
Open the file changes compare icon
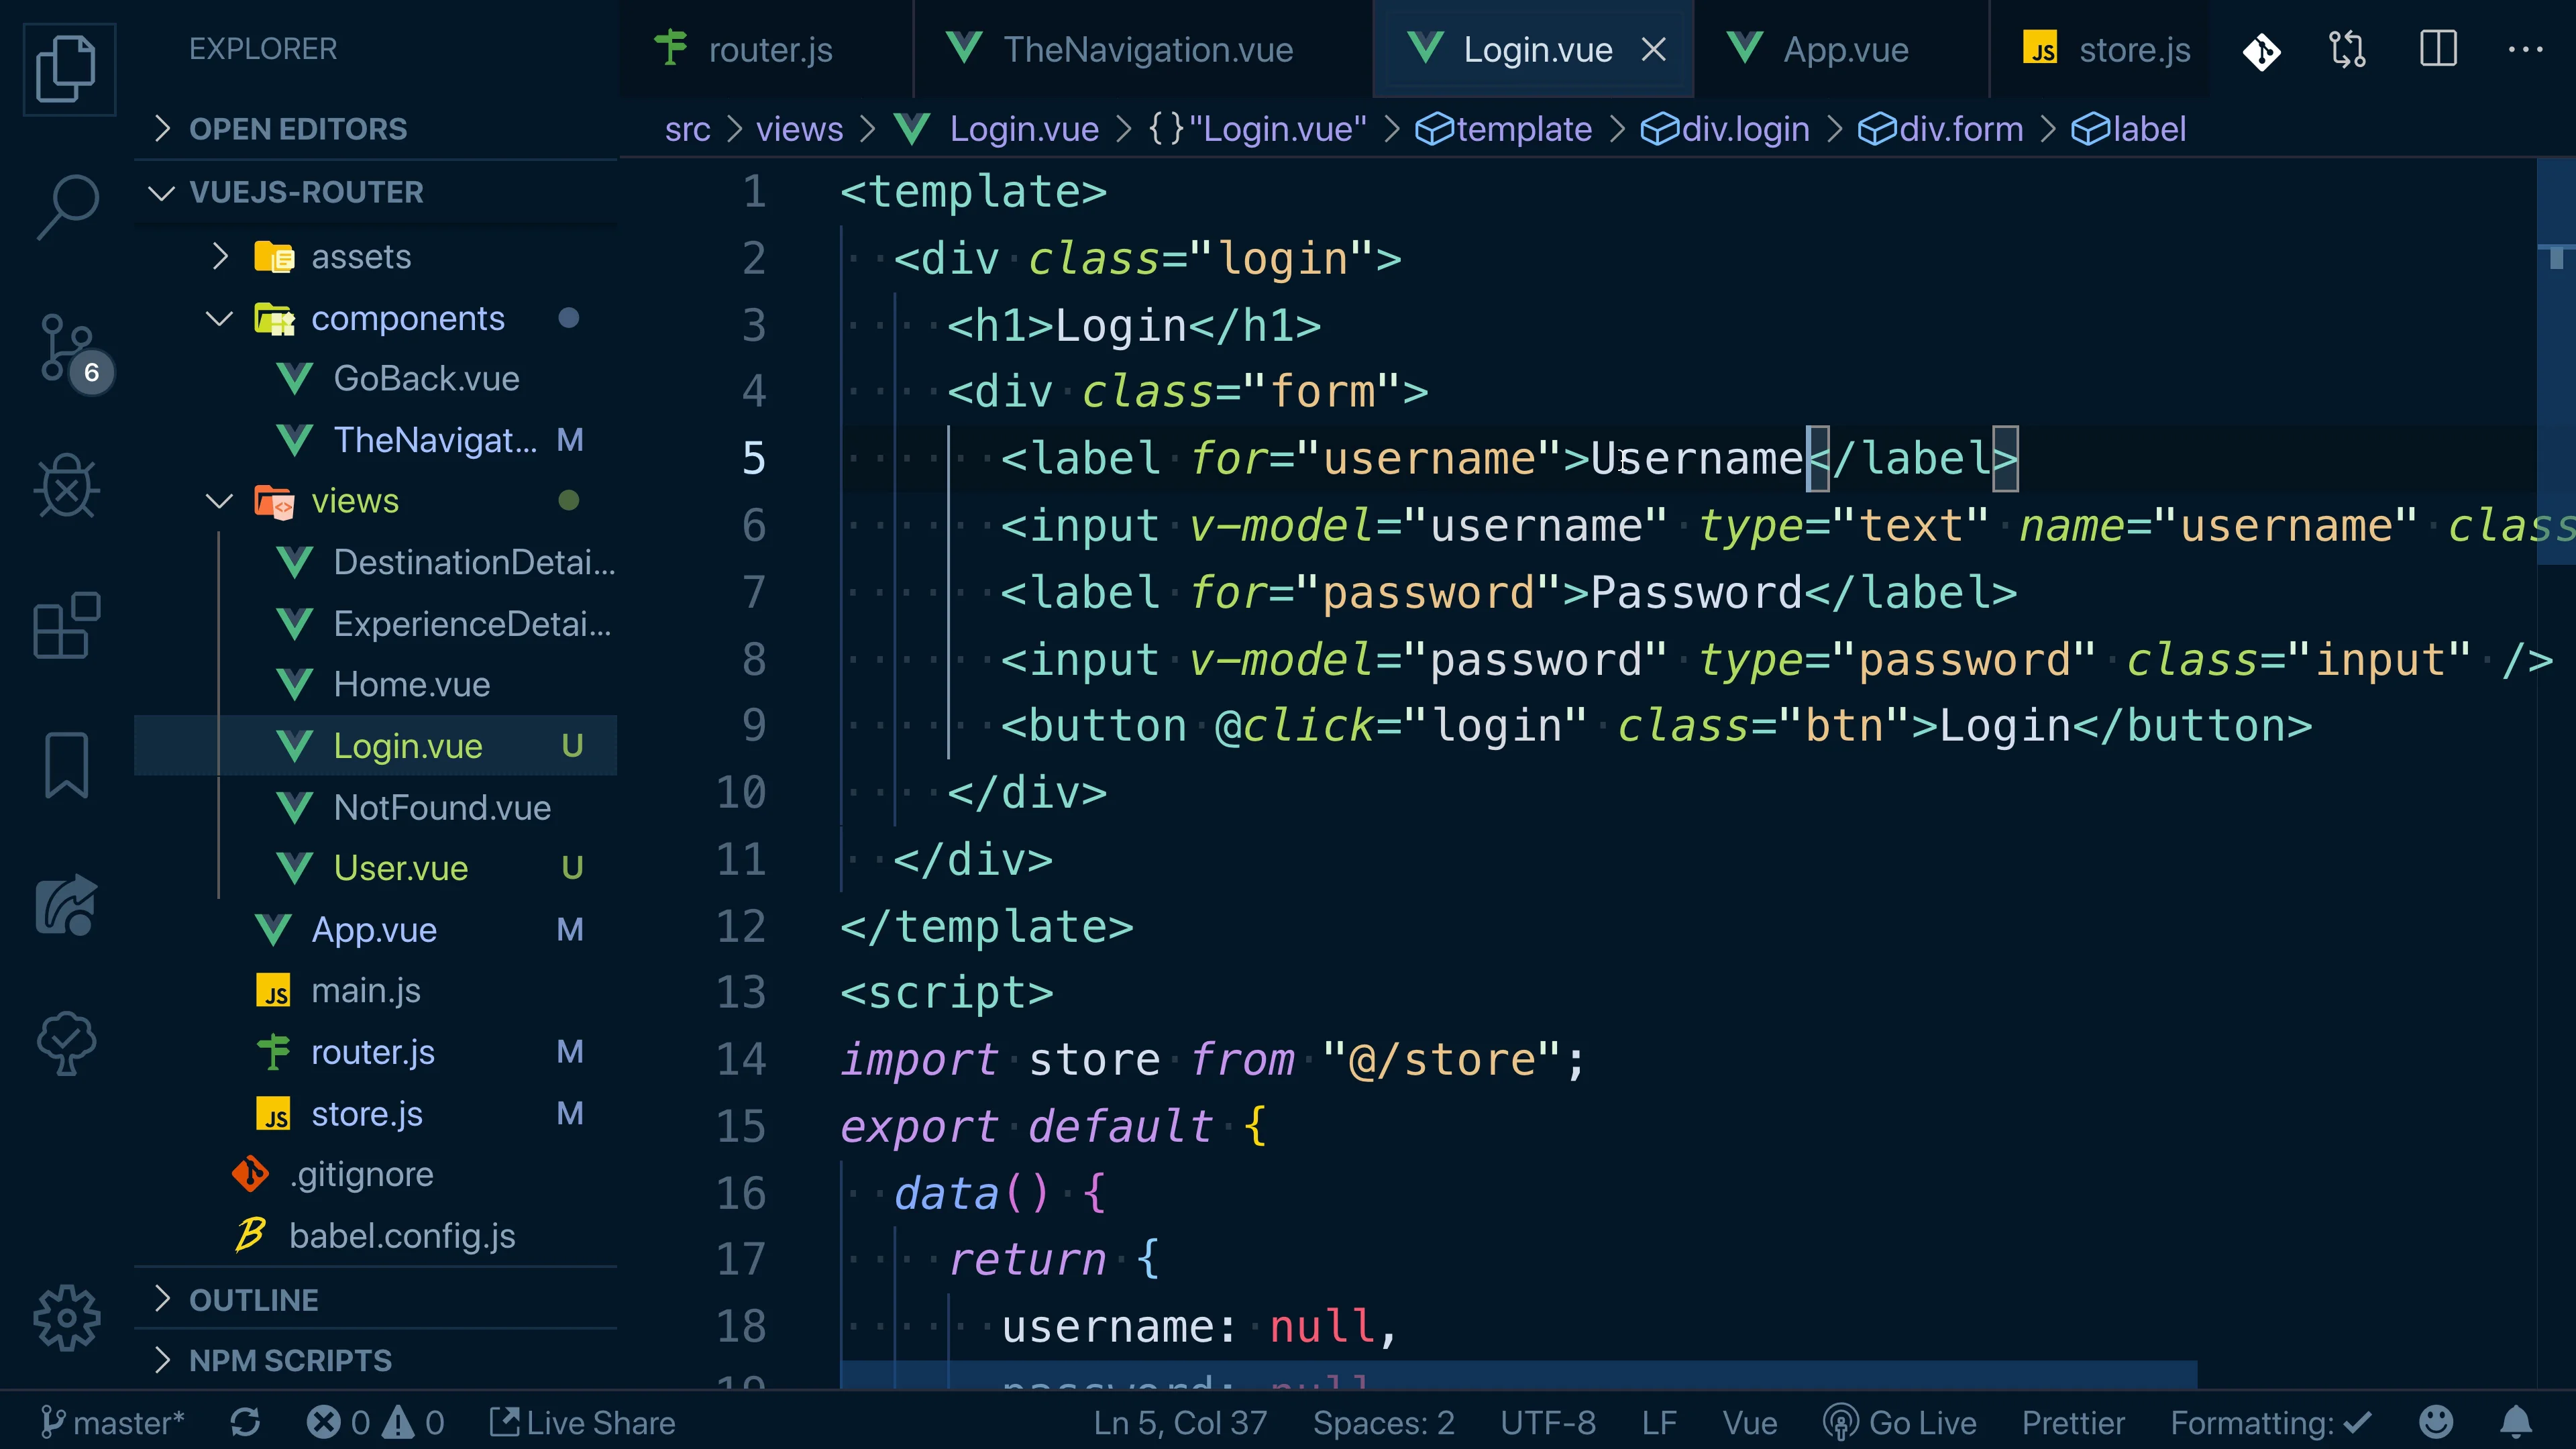pyautogui.click(x=2347, y=49)
